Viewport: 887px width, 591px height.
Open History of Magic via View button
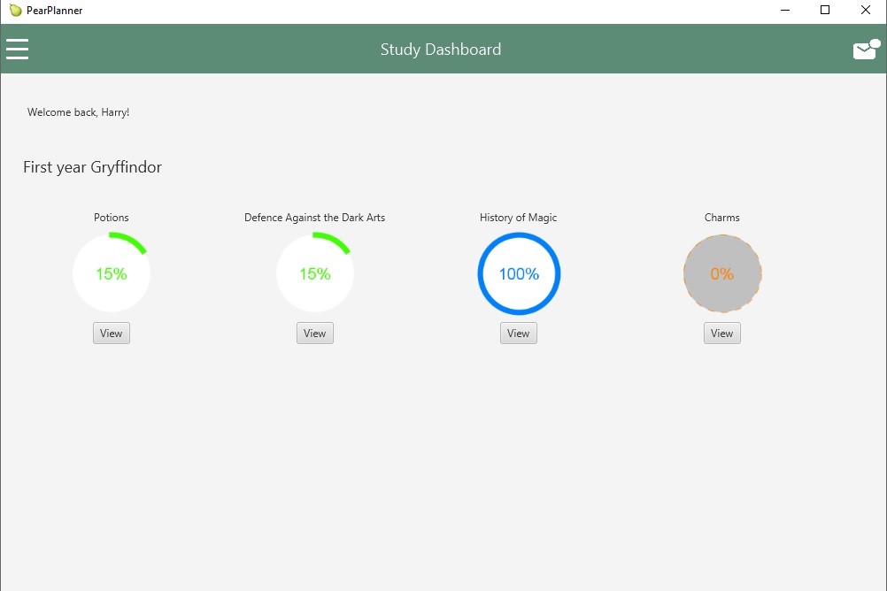pyautogui.click(x=519, y=334)
